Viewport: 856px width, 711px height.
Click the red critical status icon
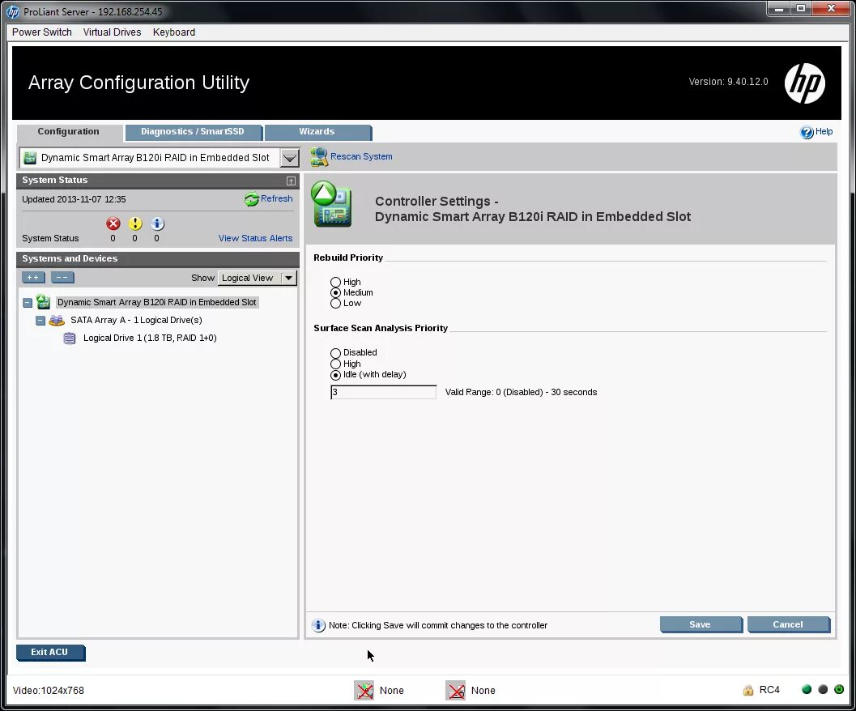(x=113, y=224)
